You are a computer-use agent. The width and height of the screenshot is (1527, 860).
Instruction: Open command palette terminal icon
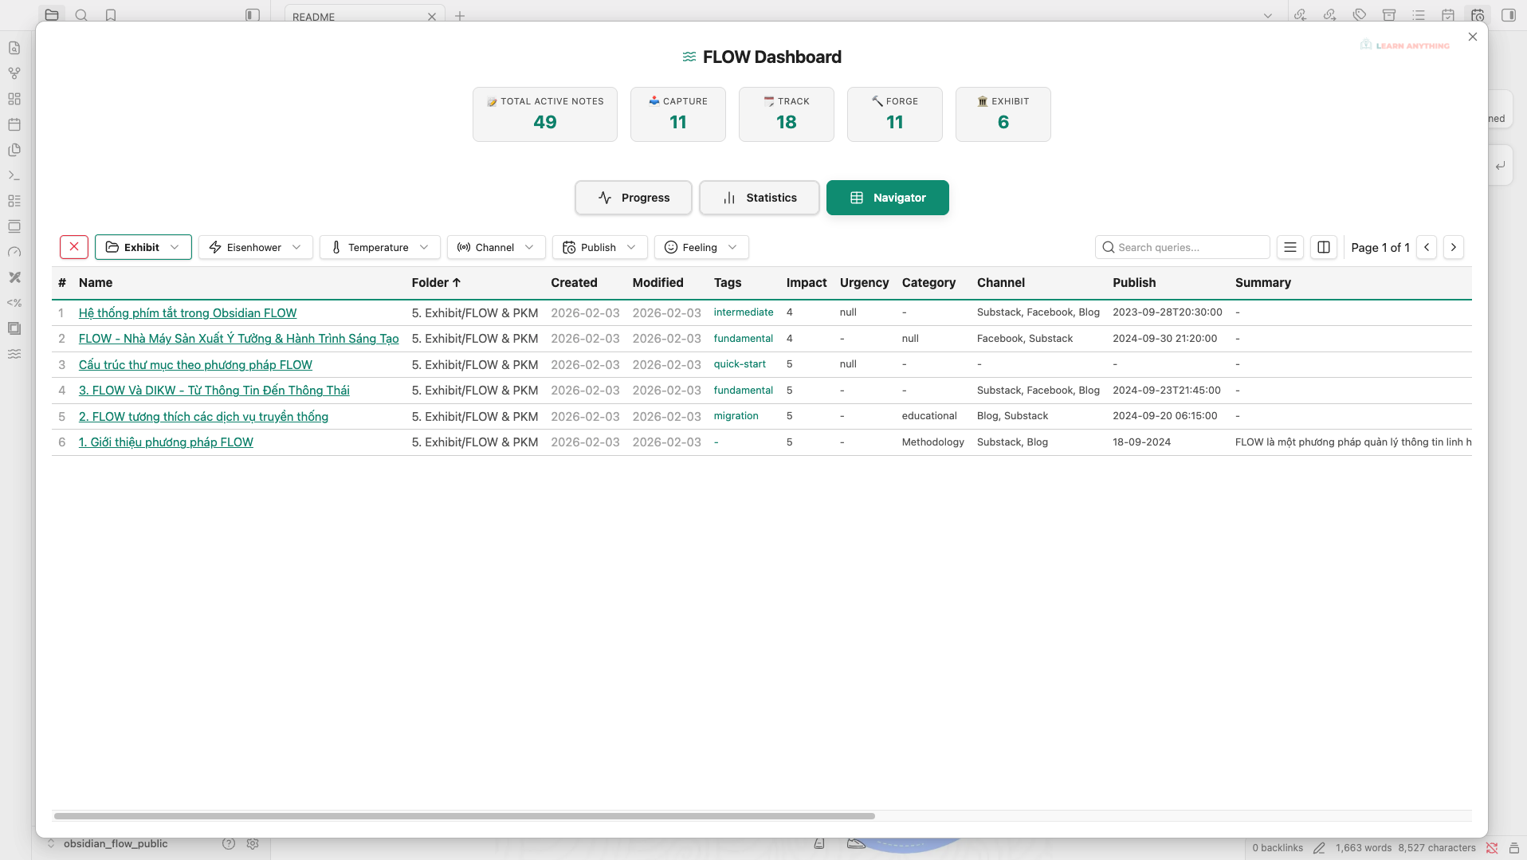[x=14, y=175]
